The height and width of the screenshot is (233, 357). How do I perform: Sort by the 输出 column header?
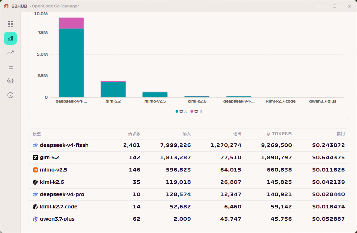click(x=237, y=134)
